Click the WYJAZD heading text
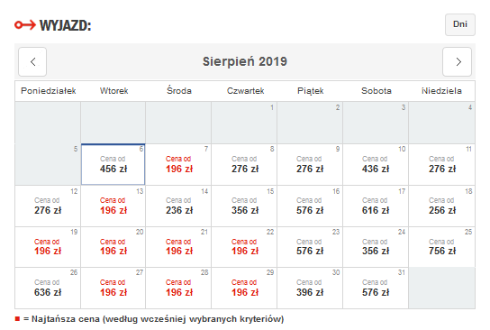This screenshot has width=490, height=330. 66,25
